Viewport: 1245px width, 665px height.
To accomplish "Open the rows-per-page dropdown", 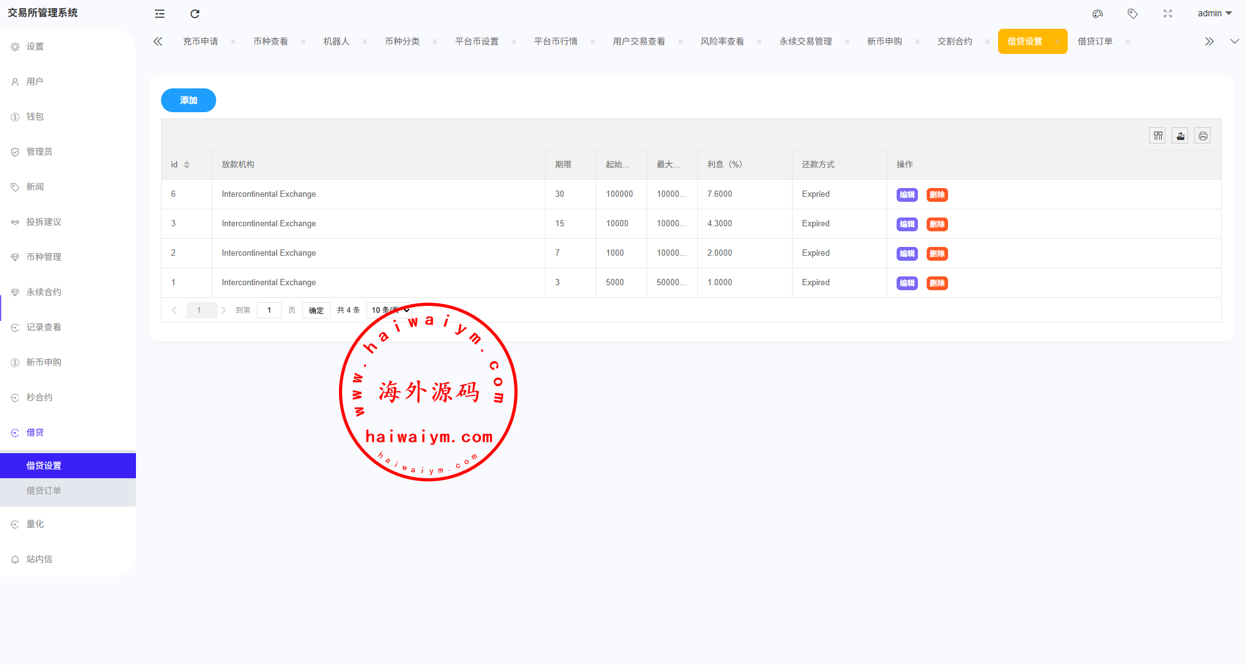I will tap(390, 310).
